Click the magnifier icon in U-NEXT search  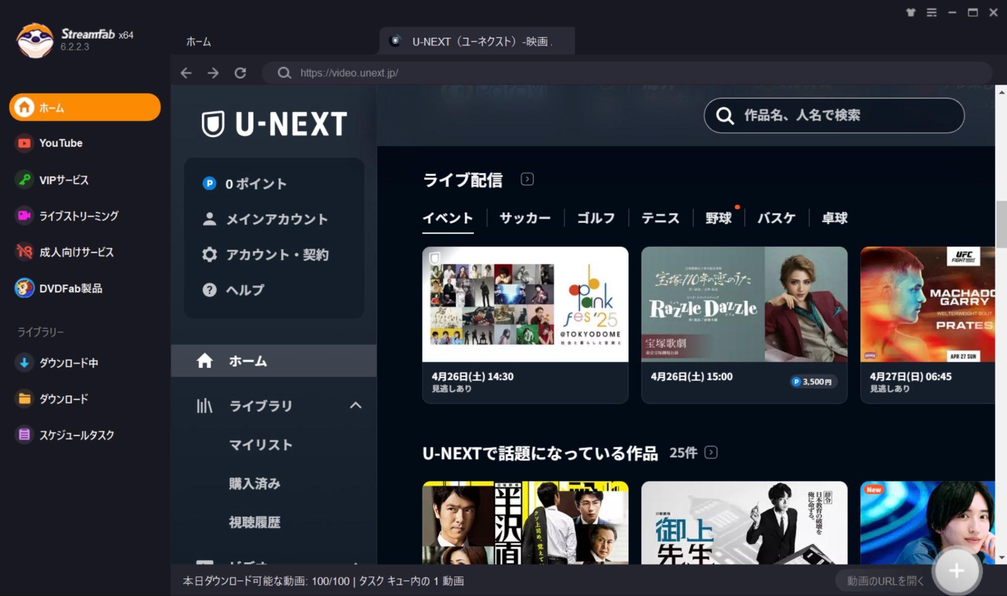click(725, 116)
